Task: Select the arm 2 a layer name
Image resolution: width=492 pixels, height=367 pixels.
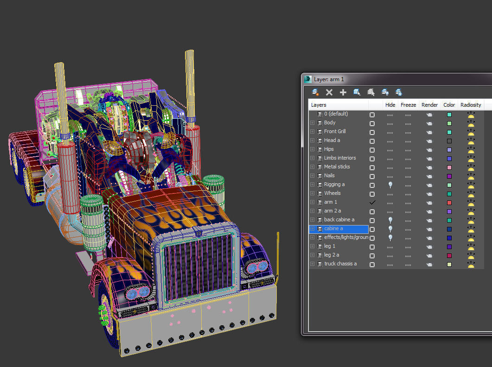Action: [332, 211]
